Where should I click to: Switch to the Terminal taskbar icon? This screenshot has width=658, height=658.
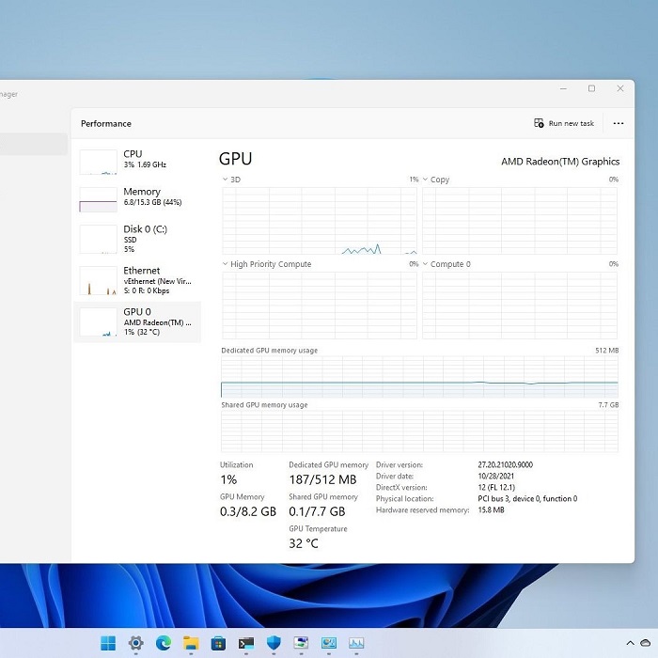[246, 643]
